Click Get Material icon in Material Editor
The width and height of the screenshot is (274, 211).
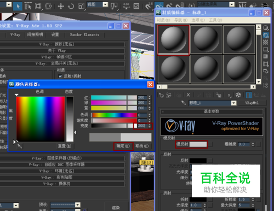point(161,95)
